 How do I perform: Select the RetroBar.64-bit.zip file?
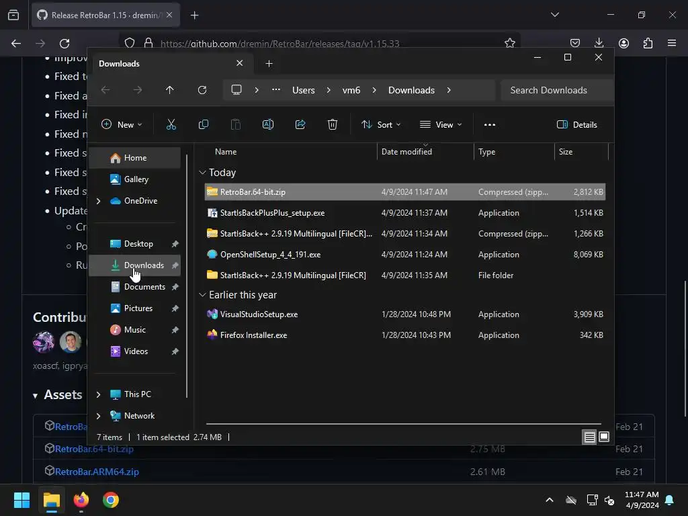point(405,192)
